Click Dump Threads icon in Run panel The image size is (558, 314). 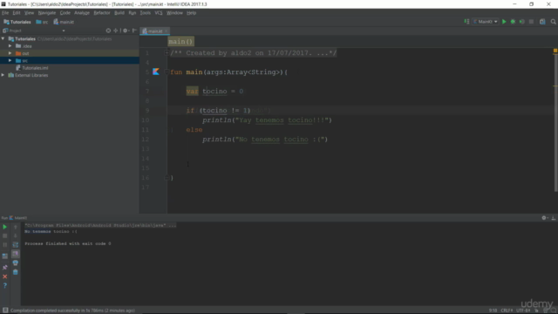tap(5, 256)
